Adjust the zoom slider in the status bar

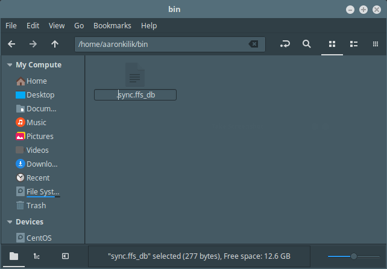(x=353, y=256)
